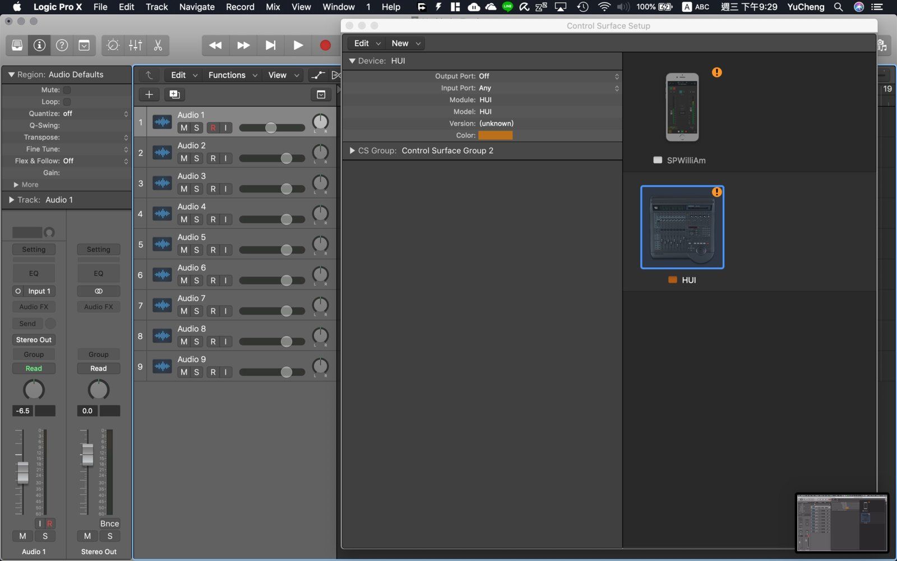The height and width of the screenshot is (561, 897).
Task: Start recording with red Record button
Action: [x=325, y=45]
